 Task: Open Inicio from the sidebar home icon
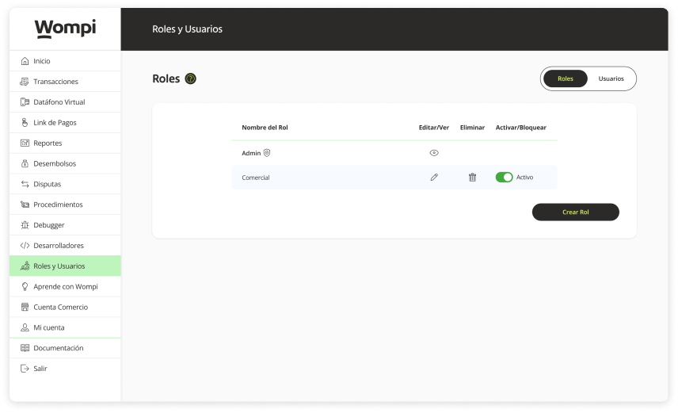[25, 61]
